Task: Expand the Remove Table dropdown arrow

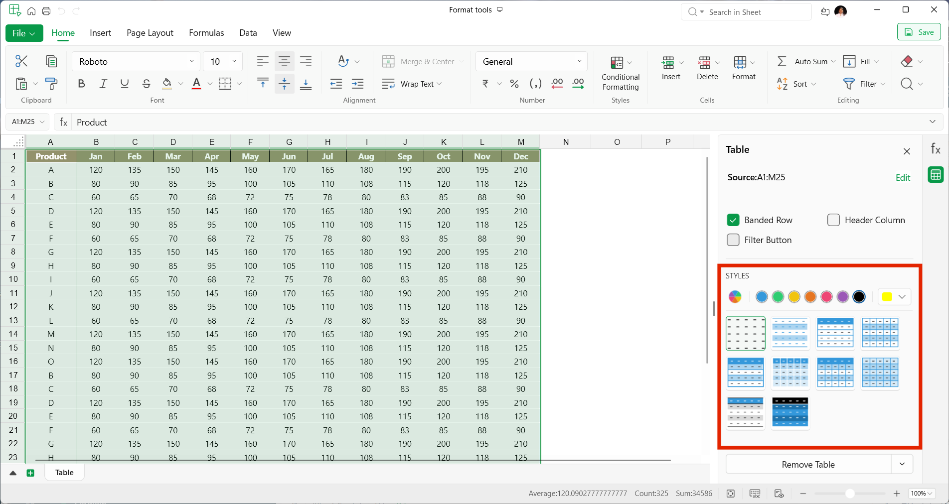Action: pyautogui.click(x=902, y=464)
